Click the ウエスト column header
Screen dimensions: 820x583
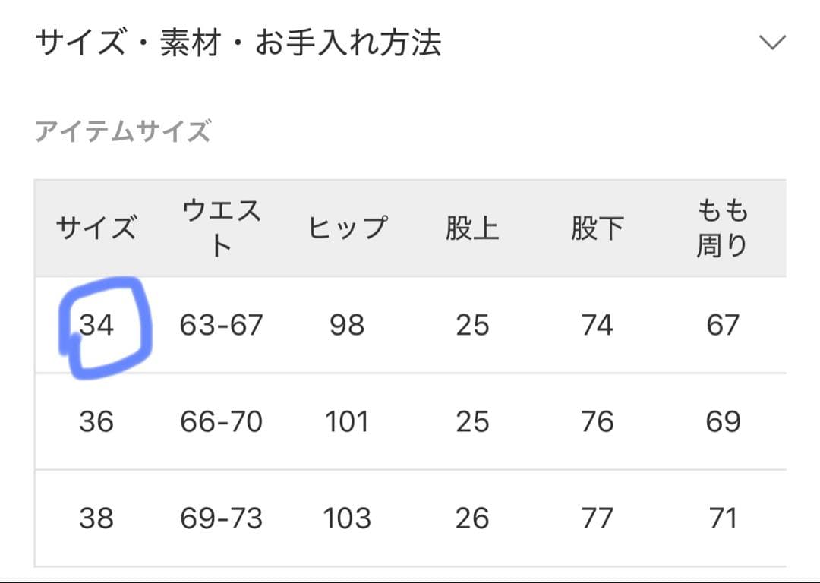tap(221, 228)
